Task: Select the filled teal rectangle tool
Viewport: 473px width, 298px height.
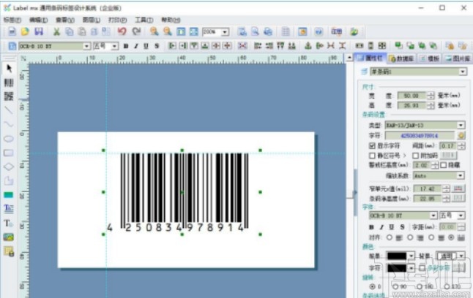Action: coord(9,195)
